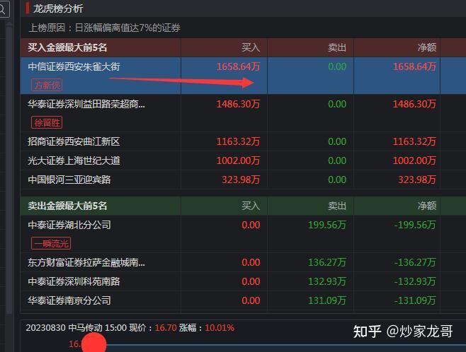Select row 中信证券西安朱雀大街
Image resolution: width=466 pixels, height=352 pixels.
pyautogui.click(x=243, y=76)
